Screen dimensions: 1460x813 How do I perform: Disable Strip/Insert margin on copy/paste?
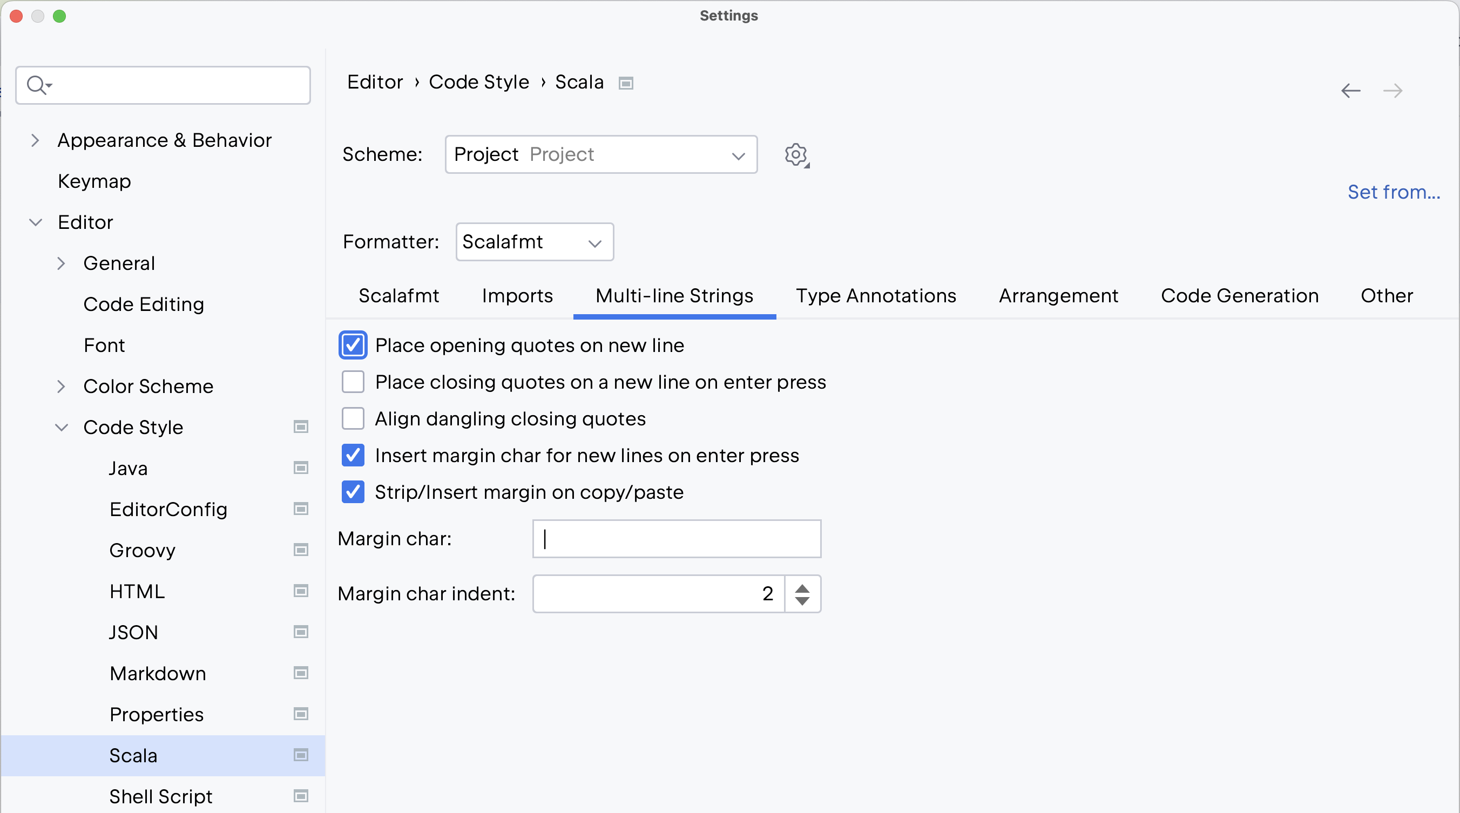pos(353,492)
